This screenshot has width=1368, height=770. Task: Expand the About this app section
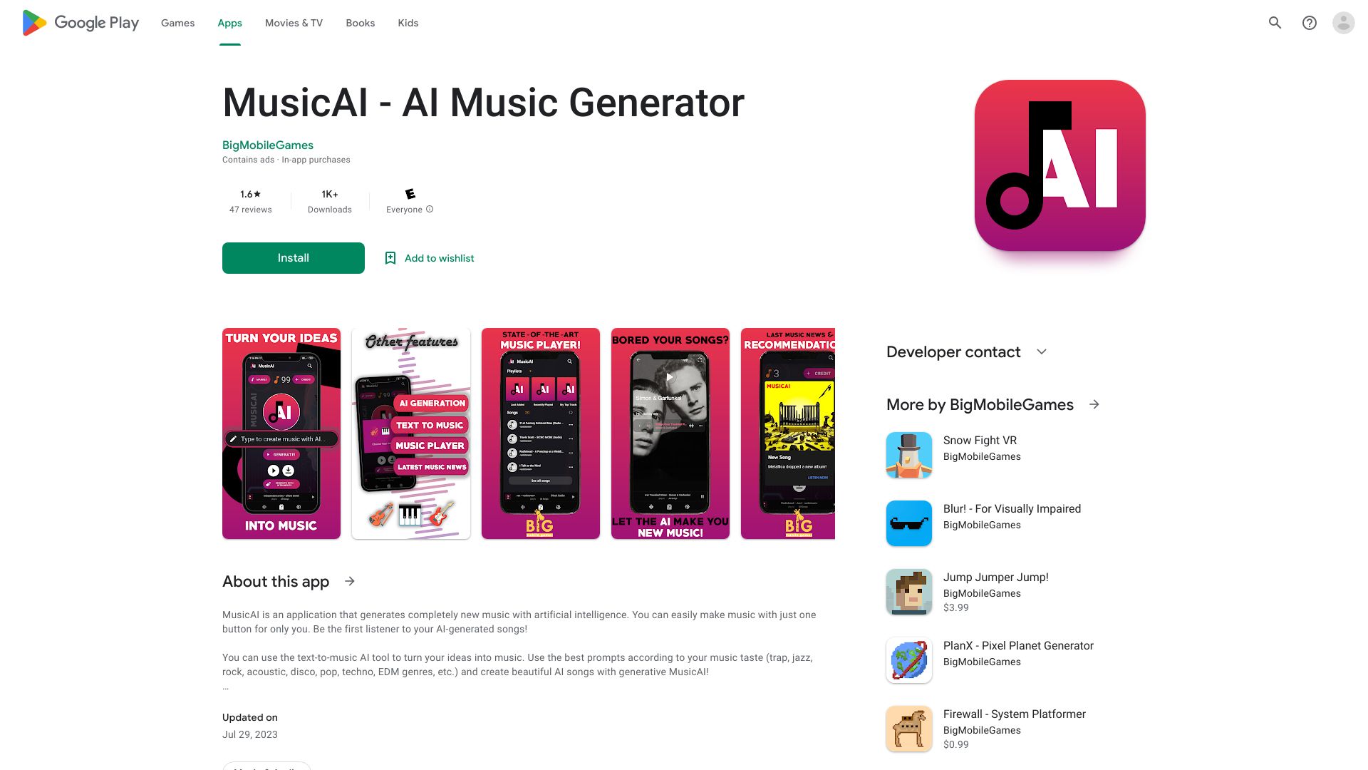pos(351,581)
